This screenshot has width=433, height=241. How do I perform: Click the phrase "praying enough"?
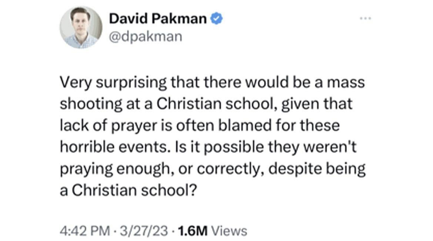[x=117, y=169]
